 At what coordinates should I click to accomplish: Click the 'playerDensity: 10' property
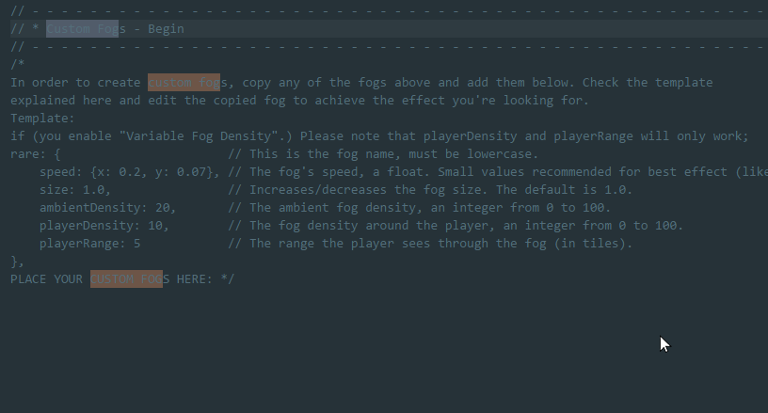click(104, 226)
